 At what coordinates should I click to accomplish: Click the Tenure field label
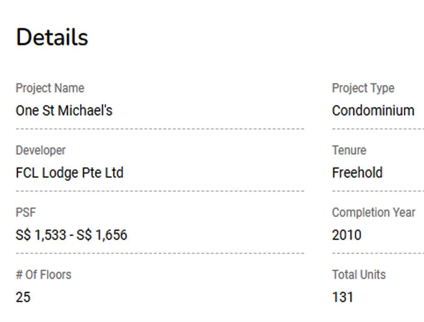pyautogui.click(x=349, y=150)
